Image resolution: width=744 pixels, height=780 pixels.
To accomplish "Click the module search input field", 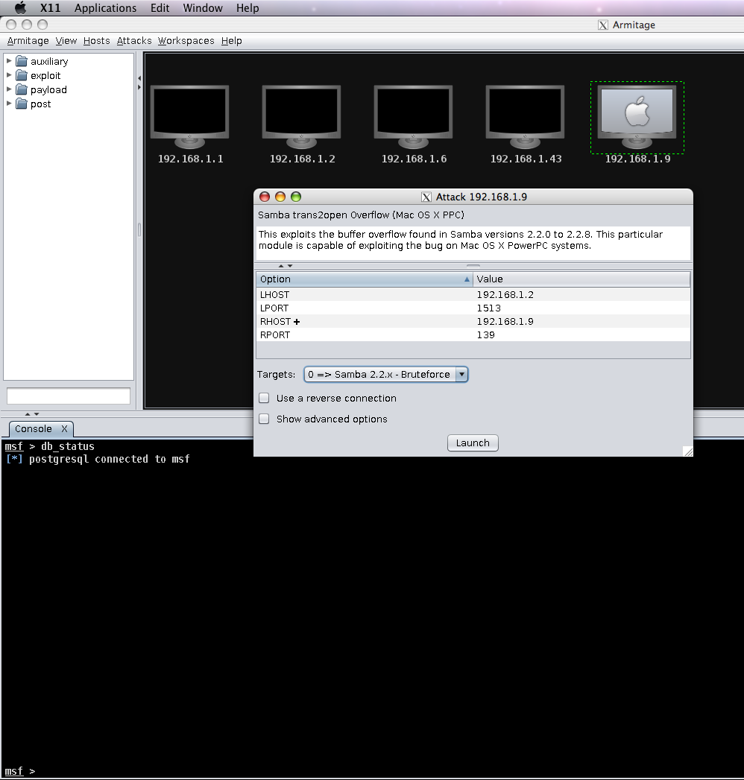I will [x=69, y=396].
